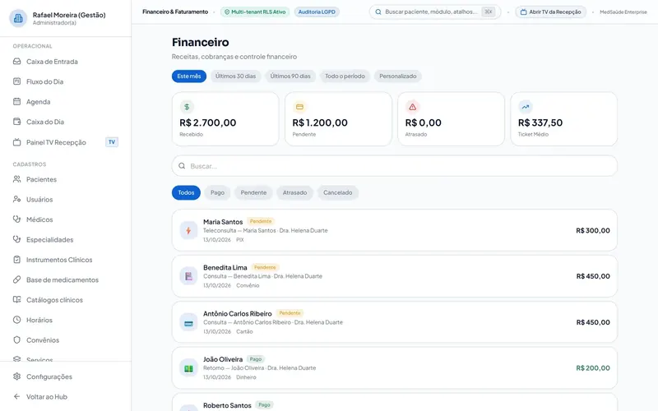Click the Pago tag next to João Oliveira

click(x=256, y=359)
